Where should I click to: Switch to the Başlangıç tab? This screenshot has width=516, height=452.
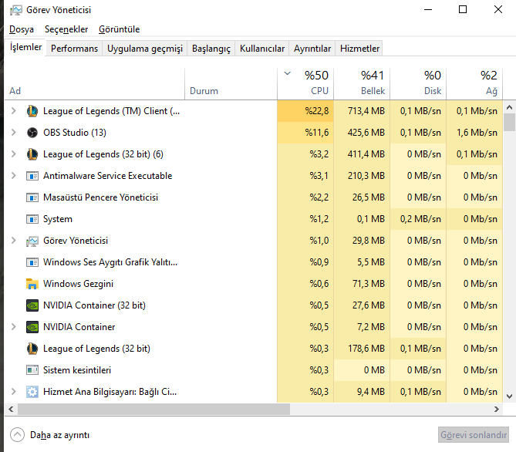tap(211, 49)
